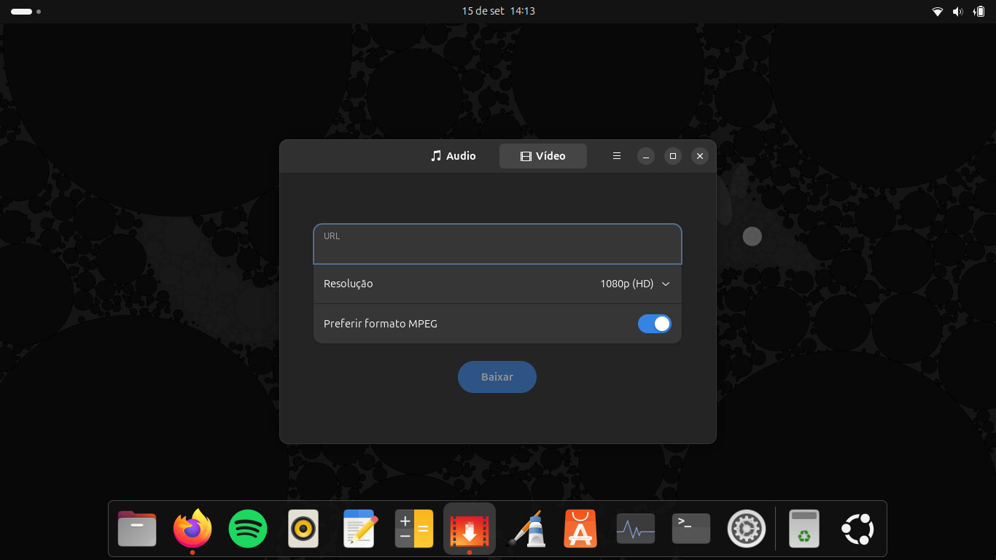
Task: Switch to the Audio tab
Action: click(453, 156)
